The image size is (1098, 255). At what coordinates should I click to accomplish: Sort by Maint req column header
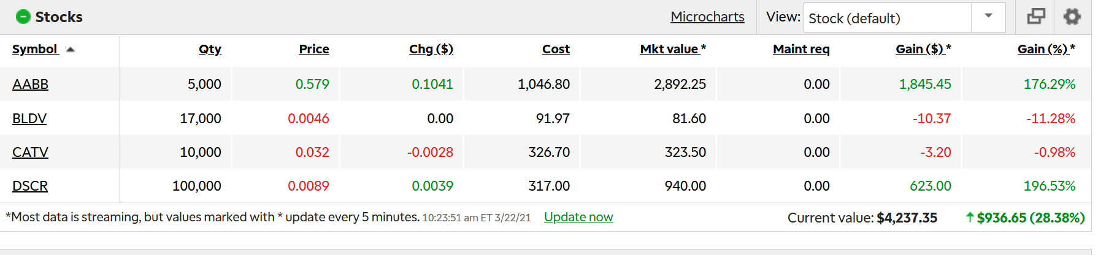click(x=801, y=49)
